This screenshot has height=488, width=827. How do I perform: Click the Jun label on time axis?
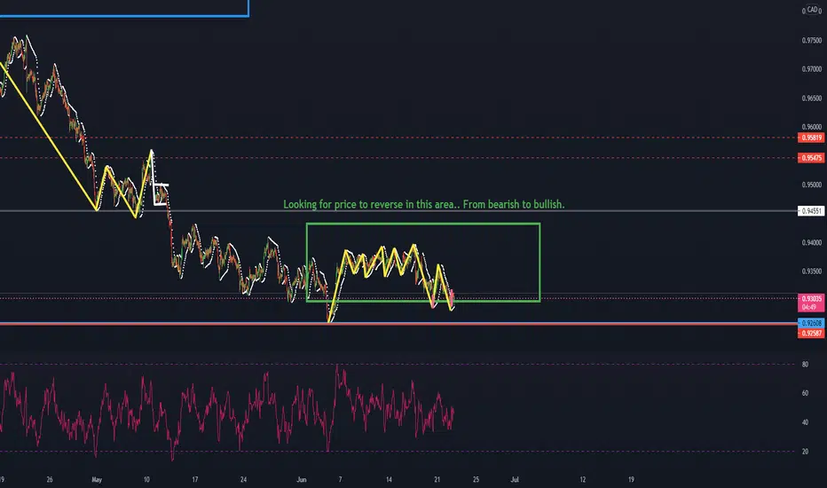point(301,479)
